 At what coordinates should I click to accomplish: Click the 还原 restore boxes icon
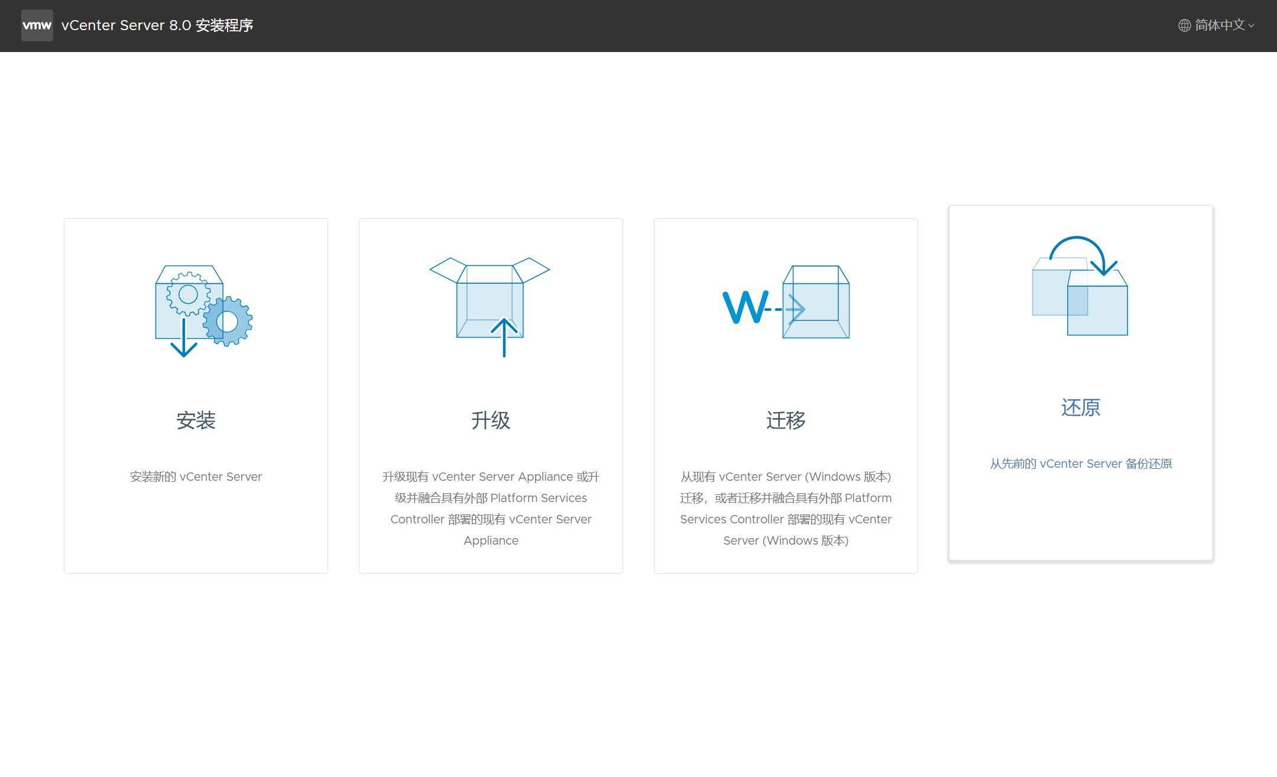click(x=1080, y=286)
